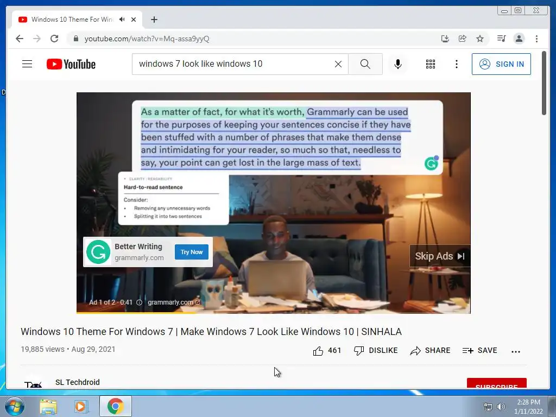Viewport: 556px width, 417px height.
Task: Subscribe to SL Techdroid
Action: tap(496, 383)
